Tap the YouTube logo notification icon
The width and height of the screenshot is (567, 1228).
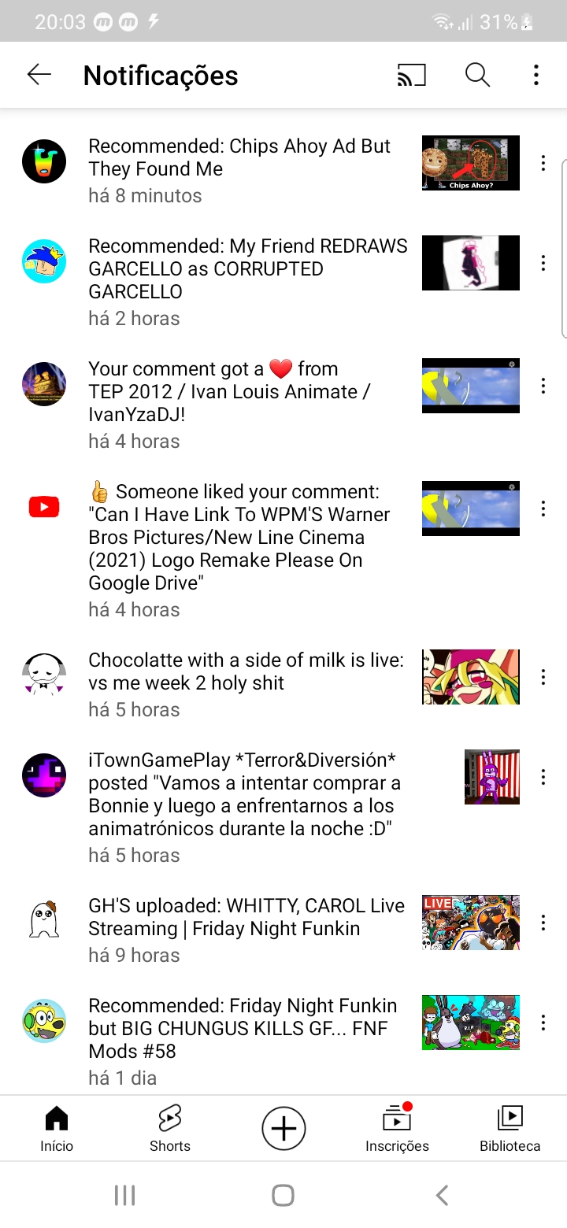[44, 508]
